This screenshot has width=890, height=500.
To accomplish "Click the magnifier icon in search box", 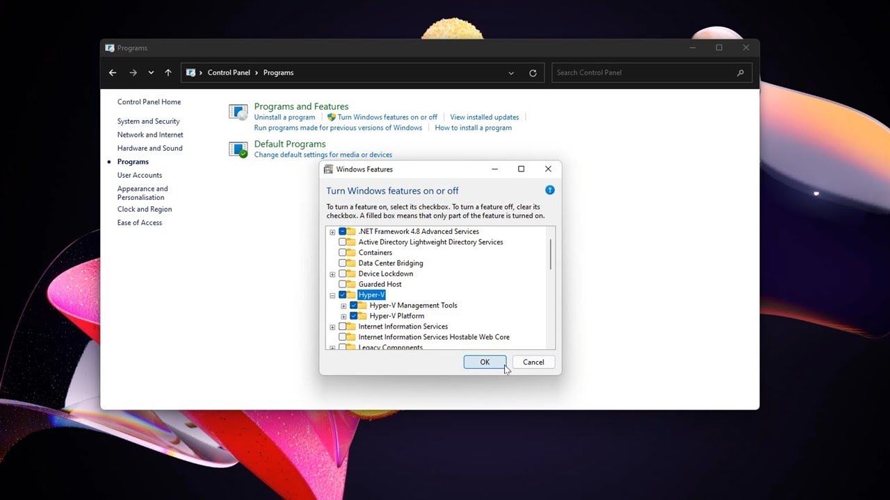I will pos(740,73).
